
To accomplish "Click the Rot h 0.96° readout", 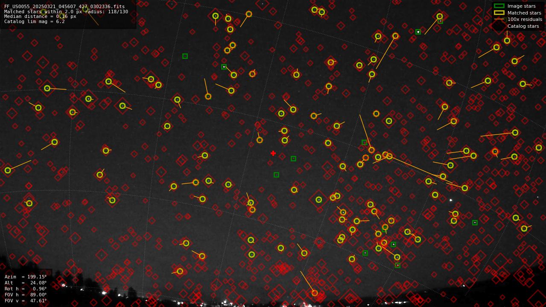I will coord(26,289).
